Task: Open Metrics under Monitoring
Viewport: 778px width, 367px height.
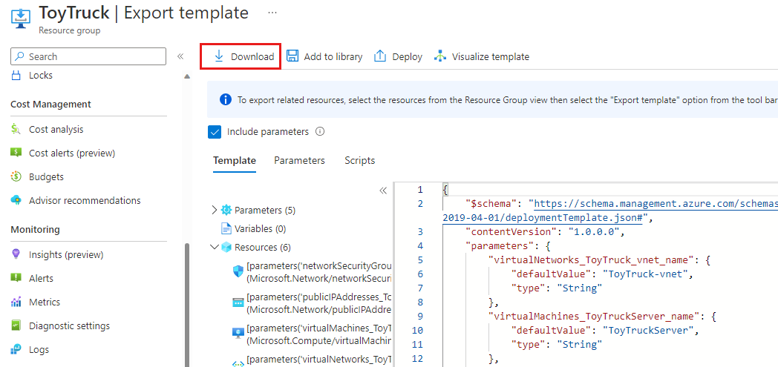Action: coord(45,302)
